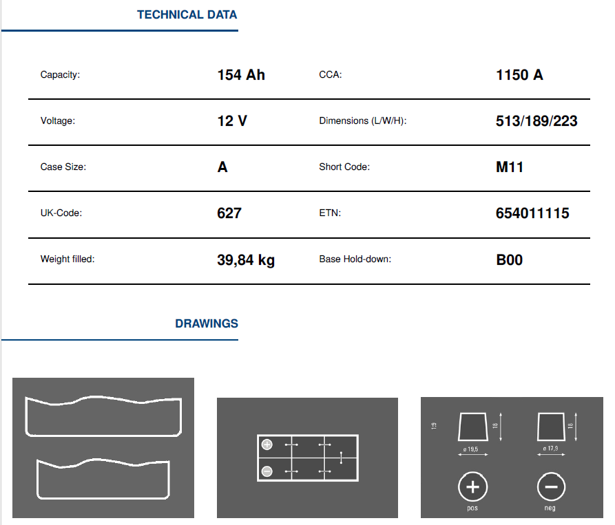
Task: Click the lower battery case outline drawing
Action: pos(103,479)
